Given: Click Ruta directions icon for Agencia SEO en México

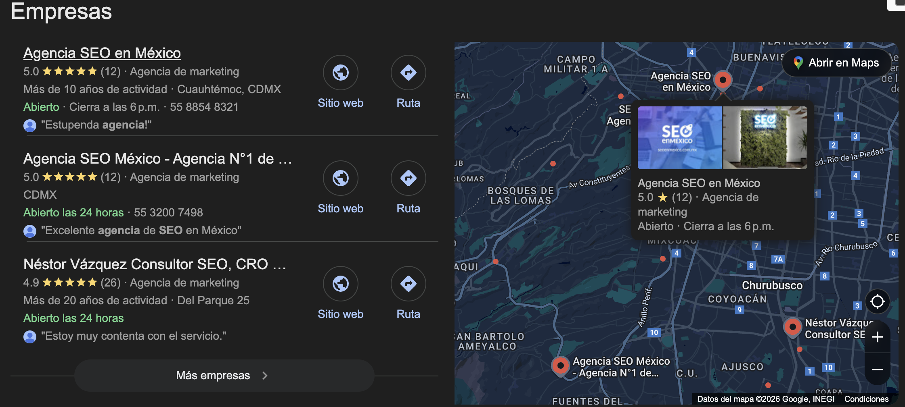Looking at the screenshot, I should click(x=409, y=73).
